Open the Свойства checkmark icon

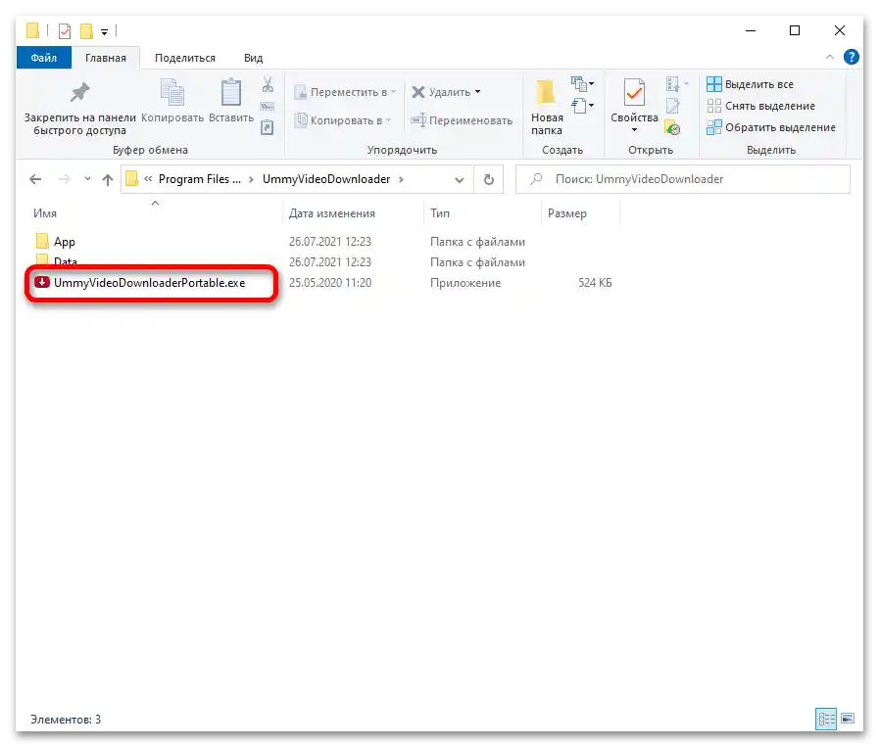634,93
